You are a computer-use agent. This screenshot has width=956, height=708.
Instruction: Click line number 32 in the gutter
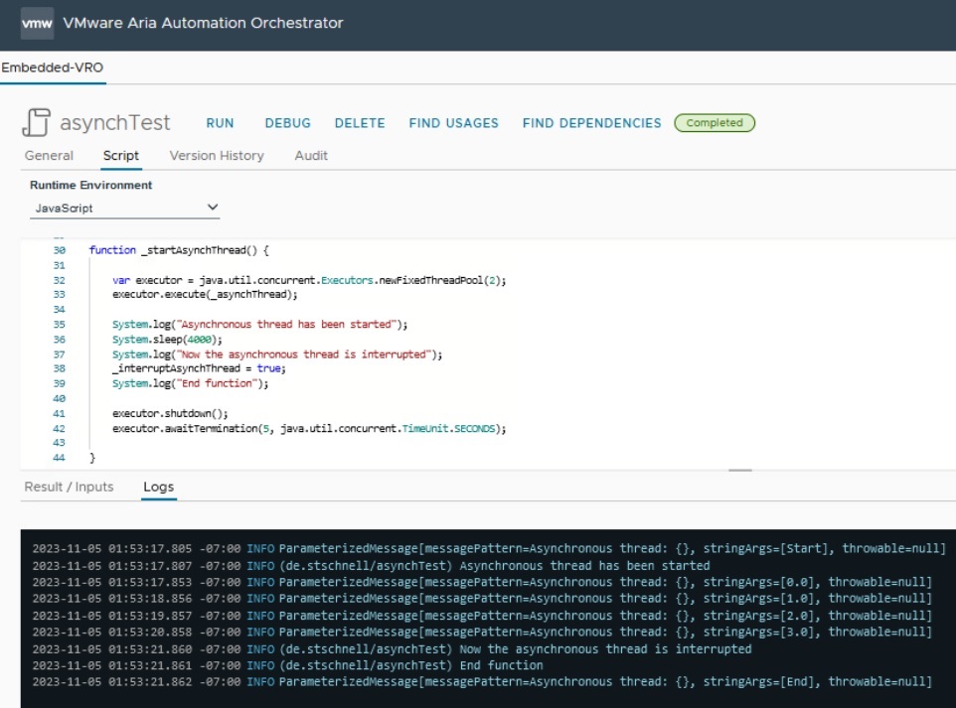click(x=60, y=280)
